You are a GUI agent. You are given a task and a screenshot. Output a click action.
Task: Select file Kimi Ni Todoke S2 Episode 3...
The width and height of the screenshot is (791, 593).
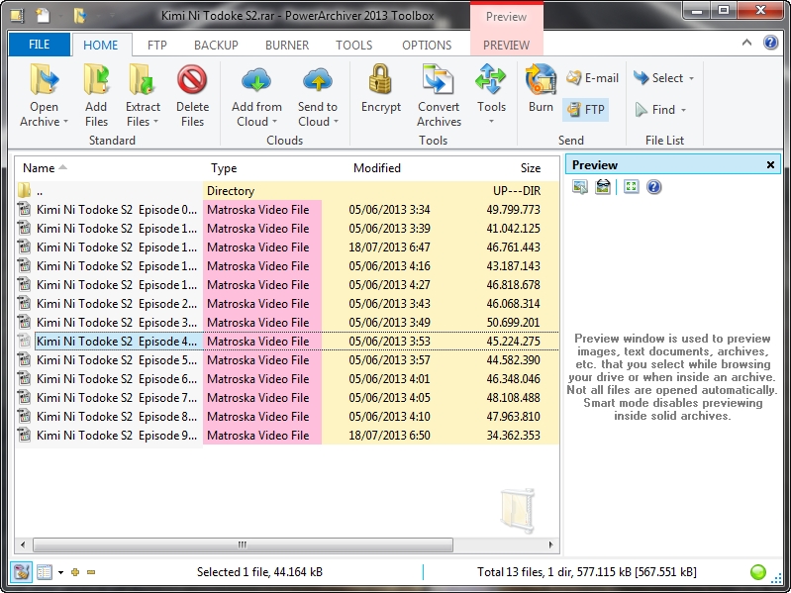287,323
